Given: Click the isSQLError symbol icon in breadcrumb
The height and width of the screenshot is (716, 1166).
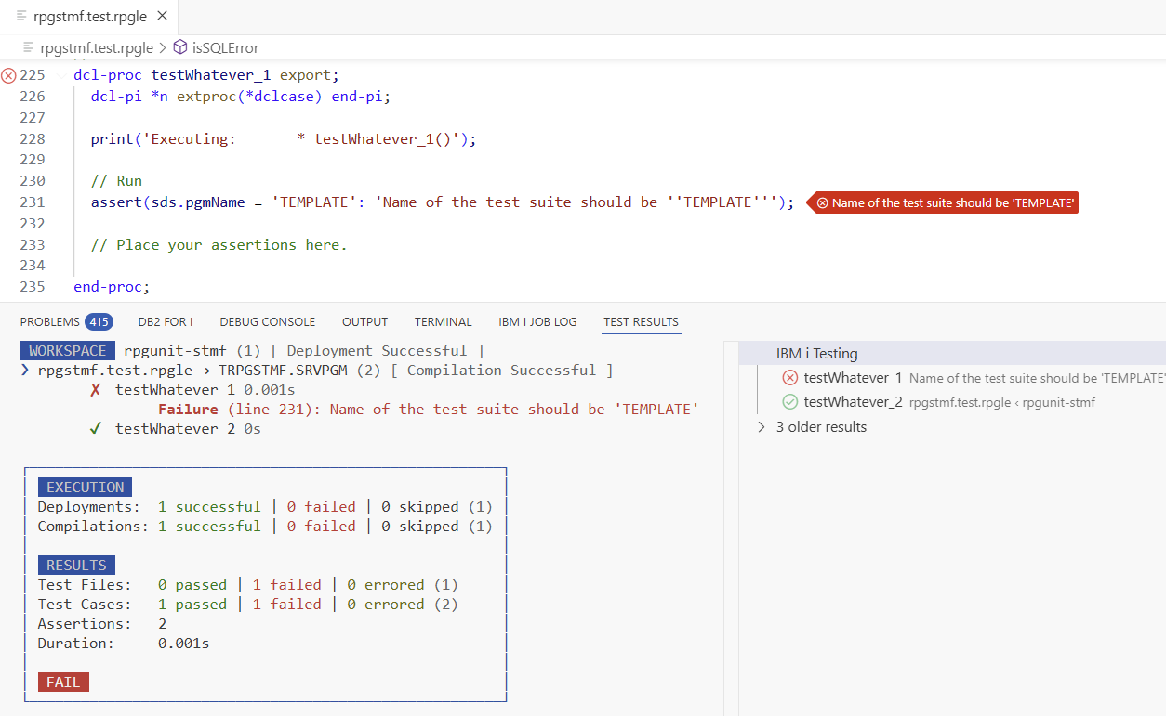Looking at the screenshot, I should point(179,47).
